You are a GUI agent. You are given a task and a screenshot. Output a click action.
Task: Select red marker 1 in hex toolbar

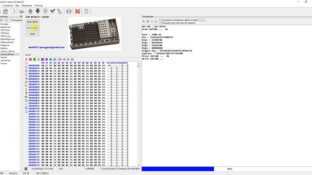point(30,59)
